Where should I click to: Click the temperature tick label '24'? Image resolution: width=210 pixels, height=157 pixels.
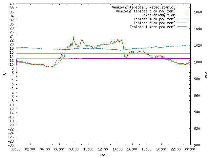pos(12,36)
